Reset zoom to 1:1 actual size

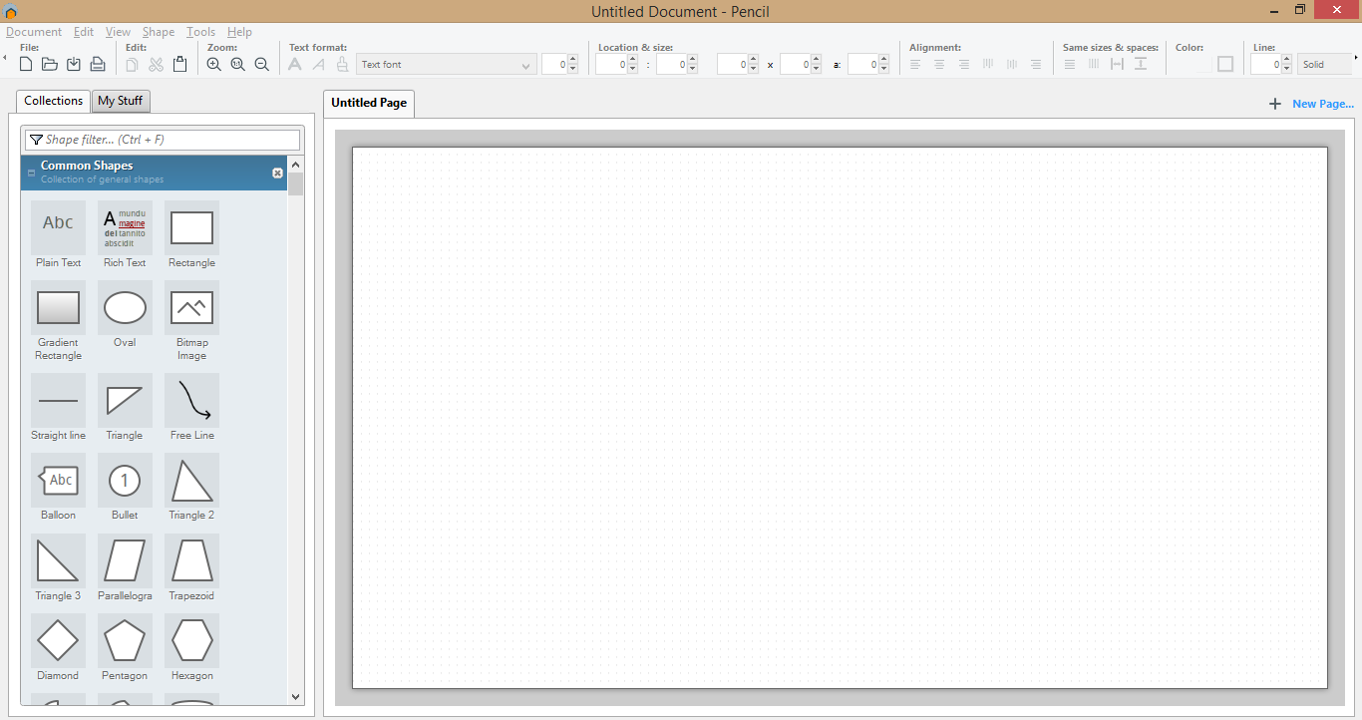coord(237,65)
